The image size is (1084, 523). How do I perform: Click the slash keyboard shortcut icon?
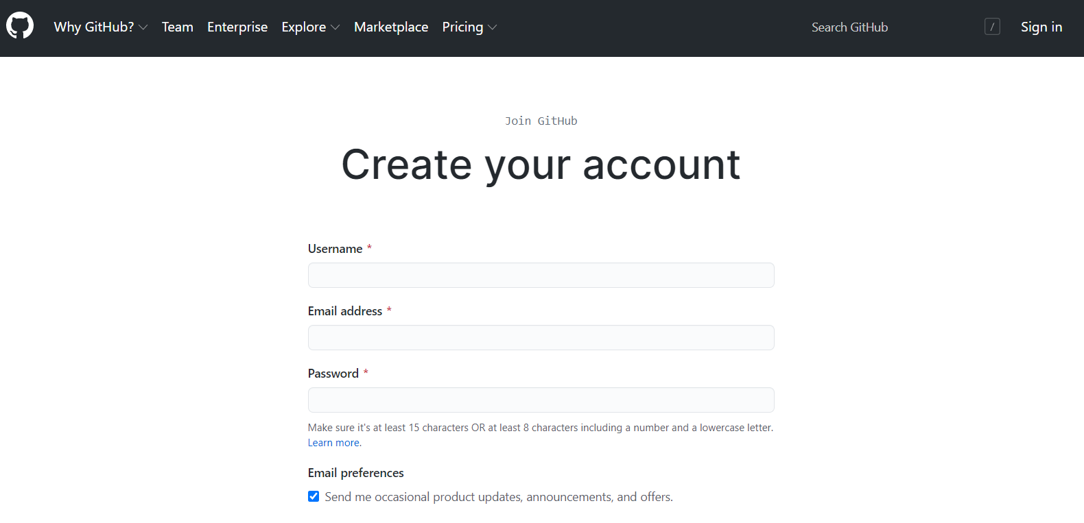pyautogui.click(x=992, y=27)
